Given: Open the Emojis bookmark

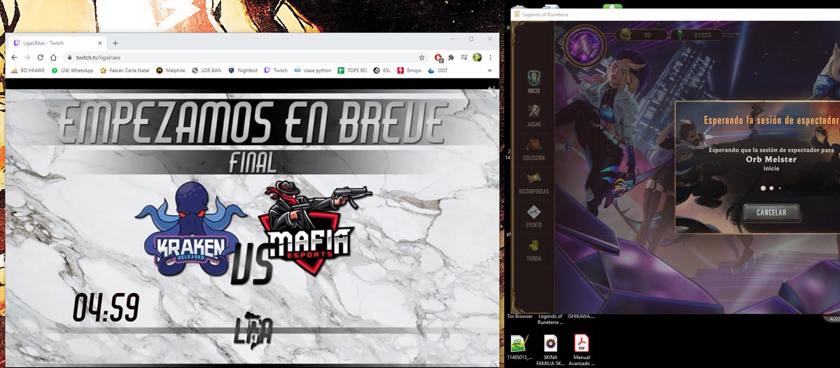Looking at the screenshot, I should point(410,71).
